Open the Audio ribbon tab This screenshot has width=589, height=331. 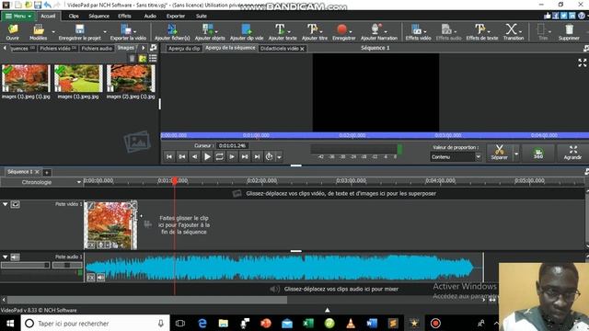click(x=150, y=17)
